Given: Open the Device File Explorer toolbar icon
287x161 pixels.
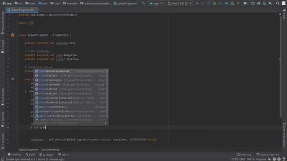Looking at the screenshot, I should coord(245,3).
